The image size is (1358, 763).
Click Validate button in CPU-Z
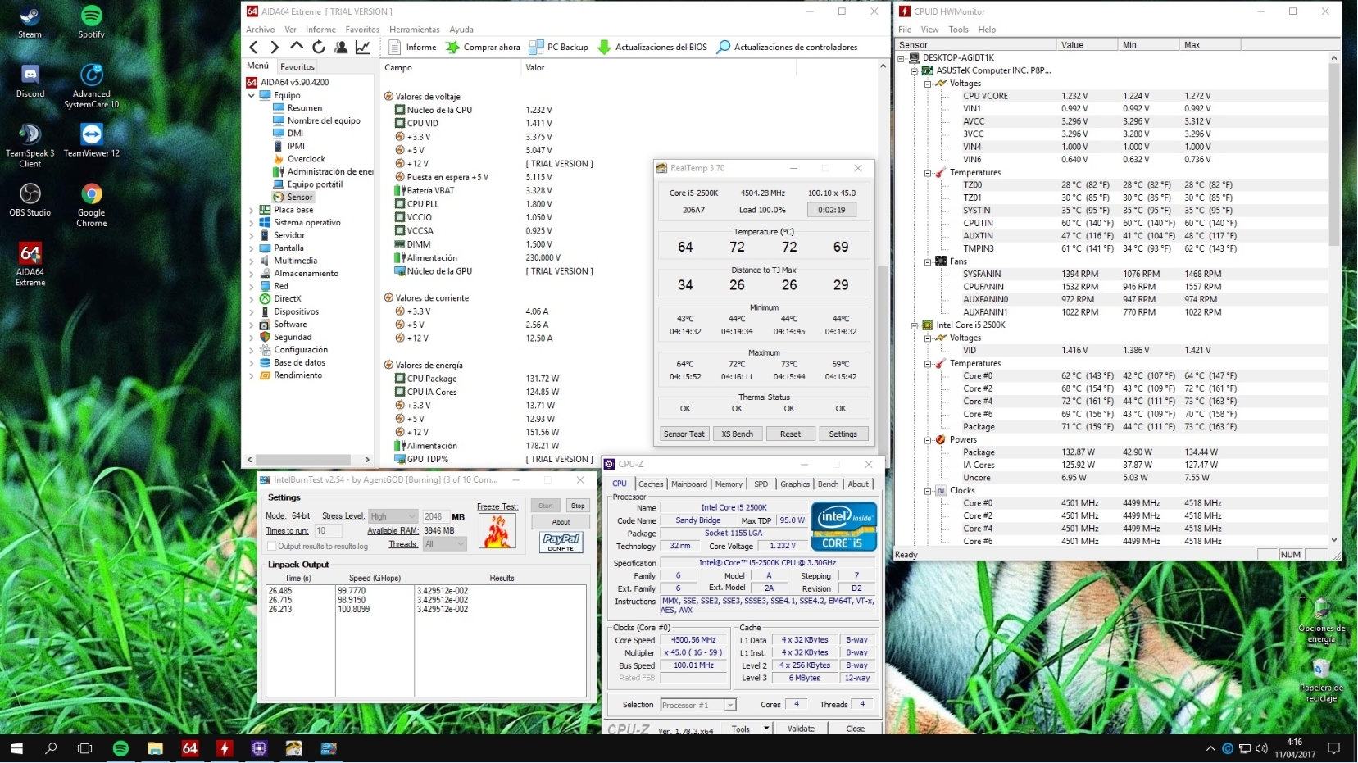tap(801, 729)
